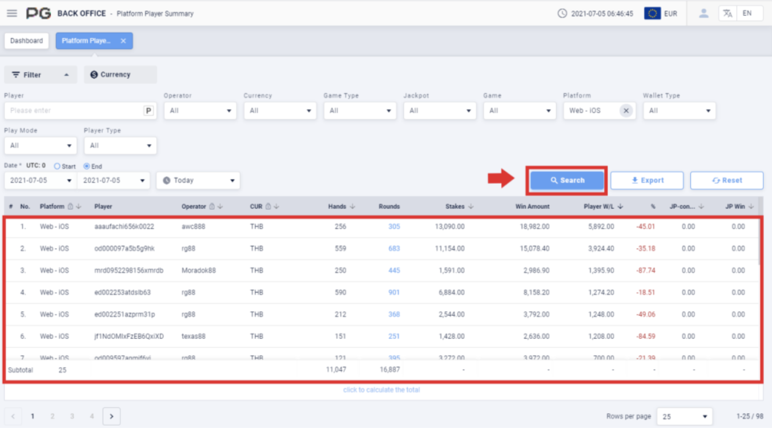Open the Game Type dropdown
This screenshot has height=428, width=772.
tap(360, 110)
